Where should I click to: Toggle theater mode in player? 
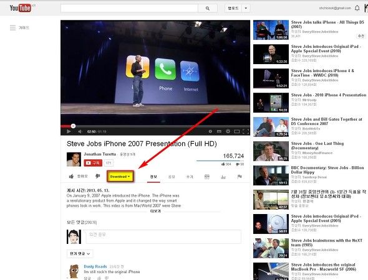237,131
